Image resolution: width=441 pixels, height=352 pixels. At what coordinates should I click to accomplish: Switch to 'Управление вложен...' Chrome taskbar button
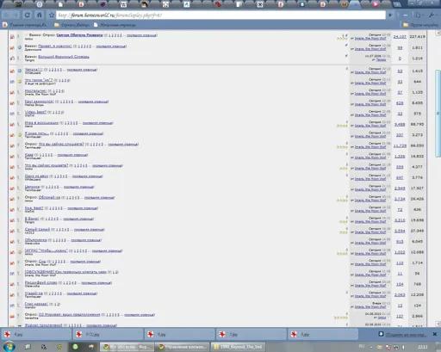point(183,347)
